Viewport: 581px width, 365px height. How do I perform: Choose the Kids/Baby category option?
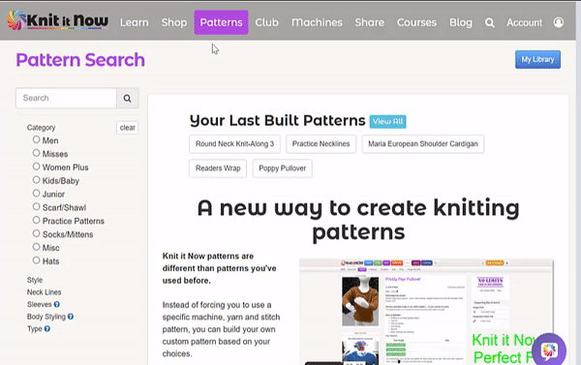point(36,180)
